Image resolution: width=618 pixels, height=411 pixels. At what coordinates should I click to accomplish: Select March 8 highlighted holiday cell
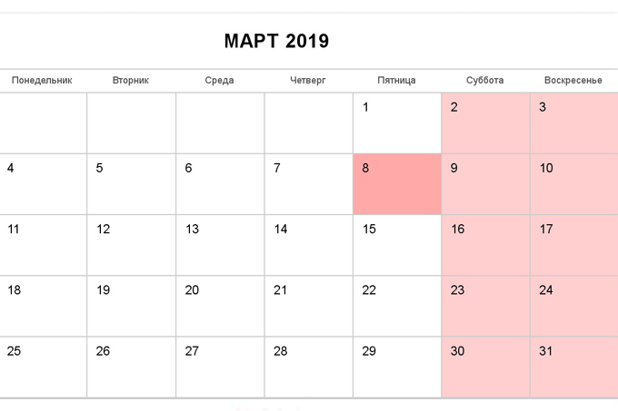click(397, 184)
